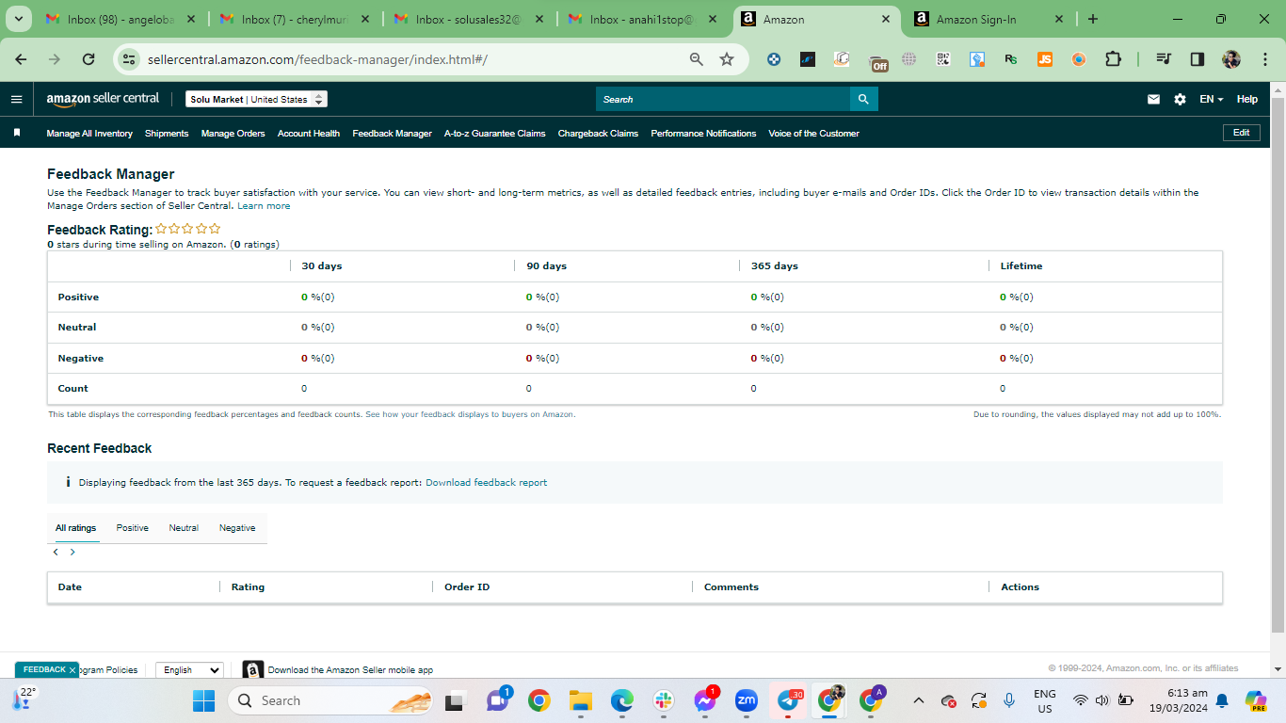Click Download feedback report link

coord(486,482)
